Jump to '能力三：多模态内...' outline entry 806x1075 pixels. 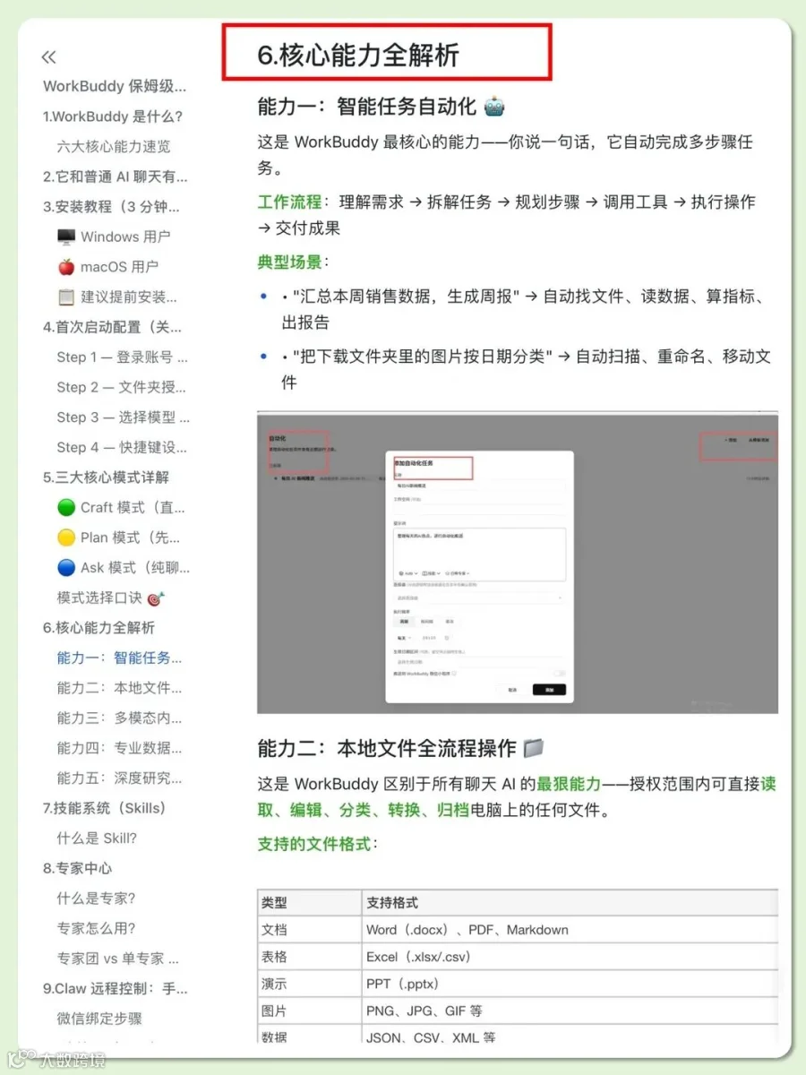click(x=120, y=718)
